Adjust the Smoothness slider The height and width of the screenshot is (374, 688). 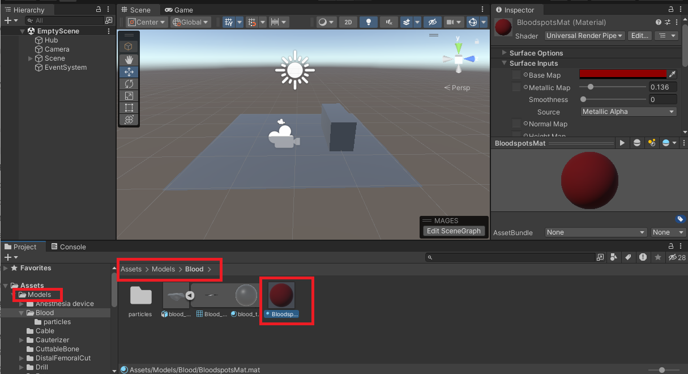[x=614, y=99]
